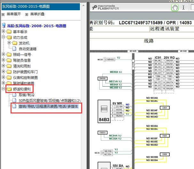The image size is (194, 169).
Task: Select the 驾驶员信息 folder label
Action: pyautogui.click(x=22, y=60)
